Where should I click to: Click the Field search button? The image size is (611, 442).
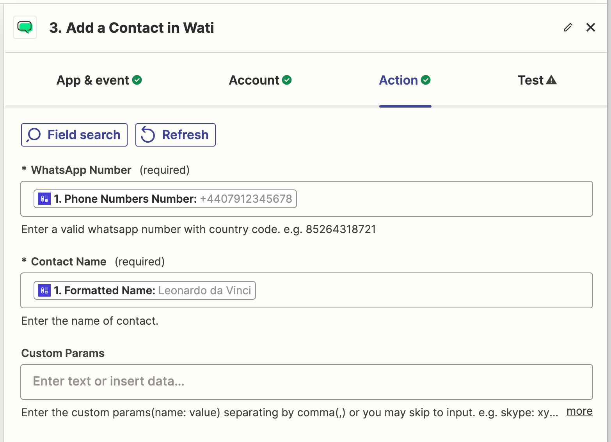74,135
